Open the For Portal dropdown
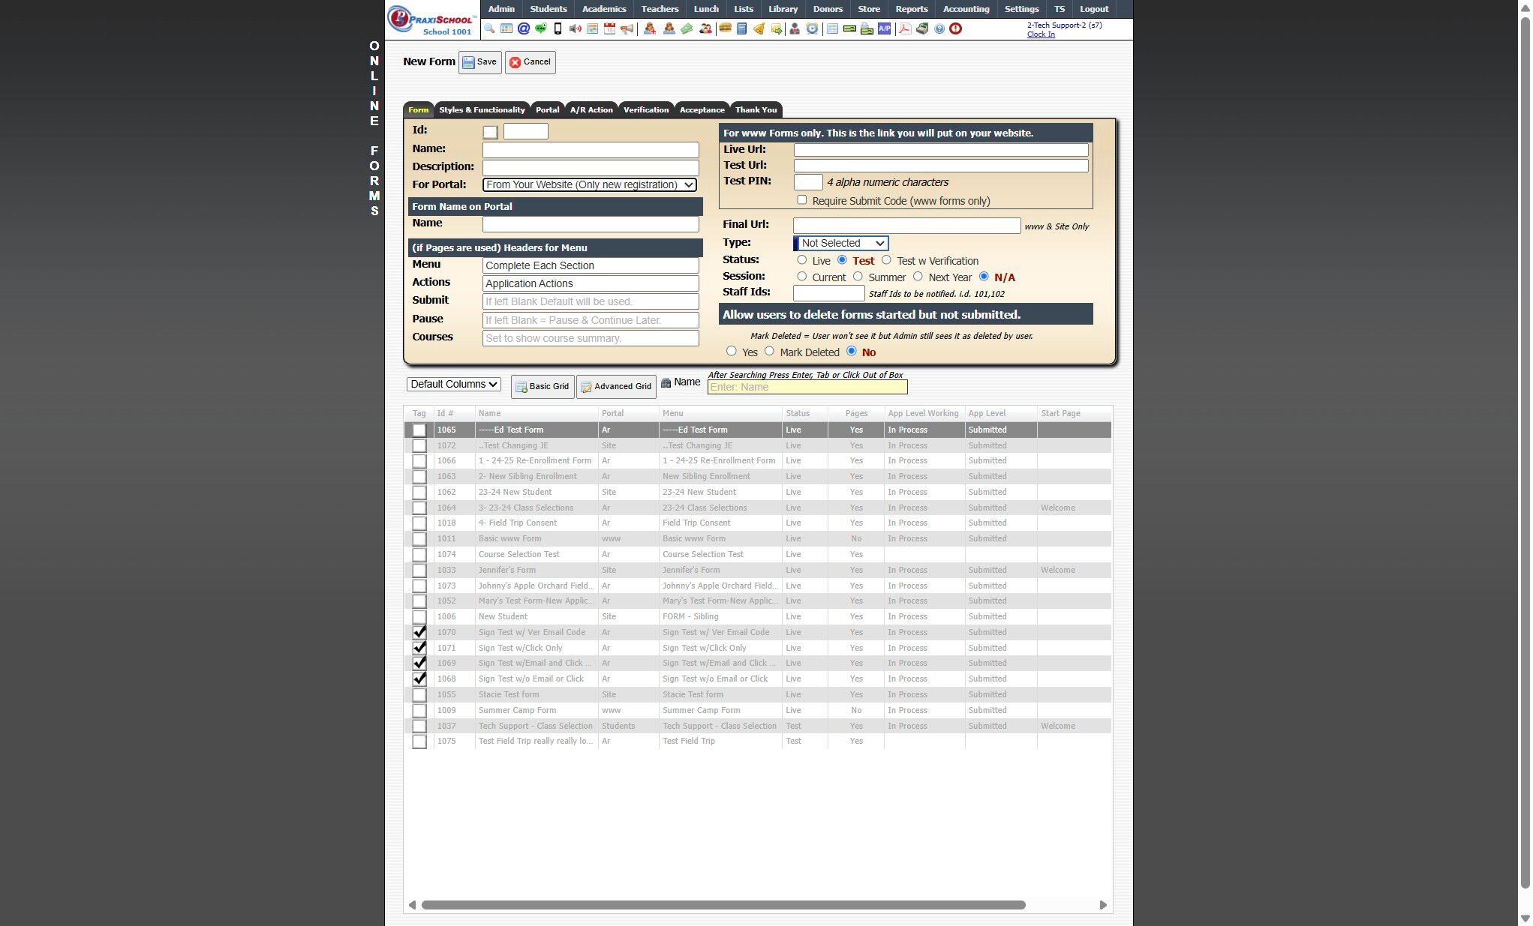The image size is (1533, 926). pos(589,184)
